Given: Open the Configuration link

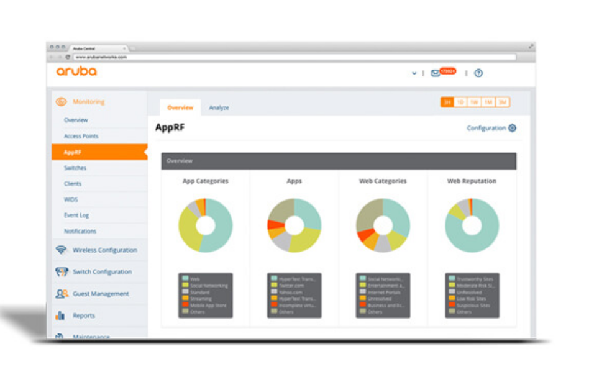Looking at the screenshot, I should 486,128.
